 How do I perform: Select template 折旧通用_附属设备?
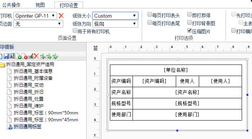coord(33,78)
